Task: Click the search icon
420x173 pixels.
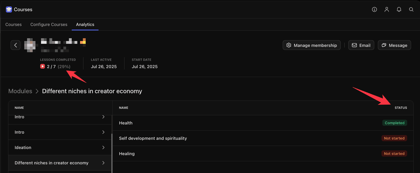Action: (x=411, y=9)
